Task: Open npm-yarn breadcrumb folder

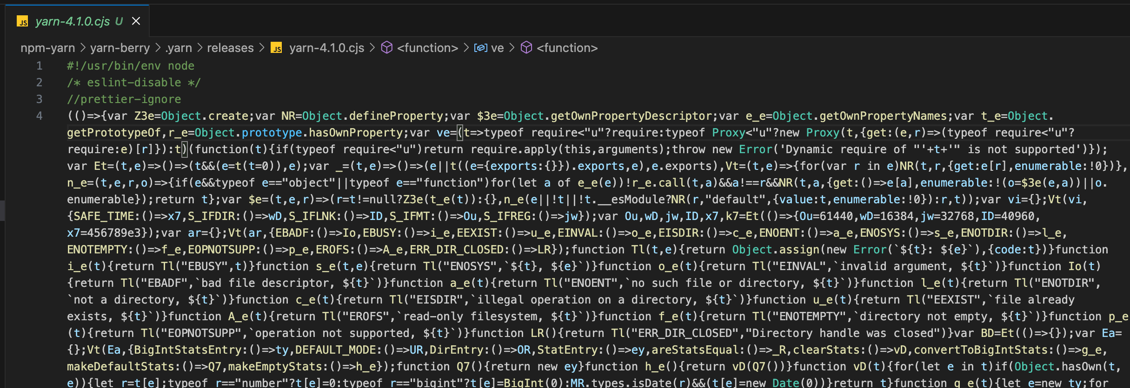Action: tap(48, 48)
